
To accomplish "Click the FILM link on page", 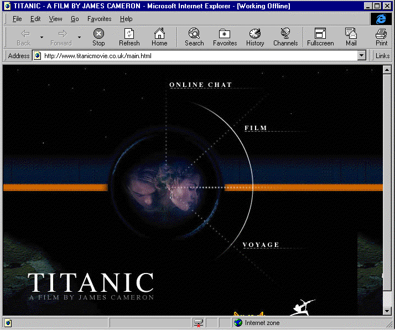I will (x=256, y=128).
